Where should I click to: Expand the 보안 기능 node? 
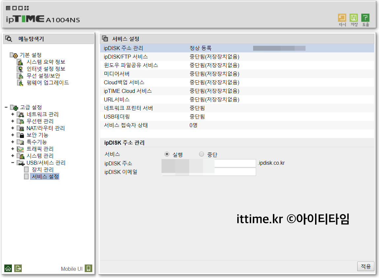click(13, 135)
